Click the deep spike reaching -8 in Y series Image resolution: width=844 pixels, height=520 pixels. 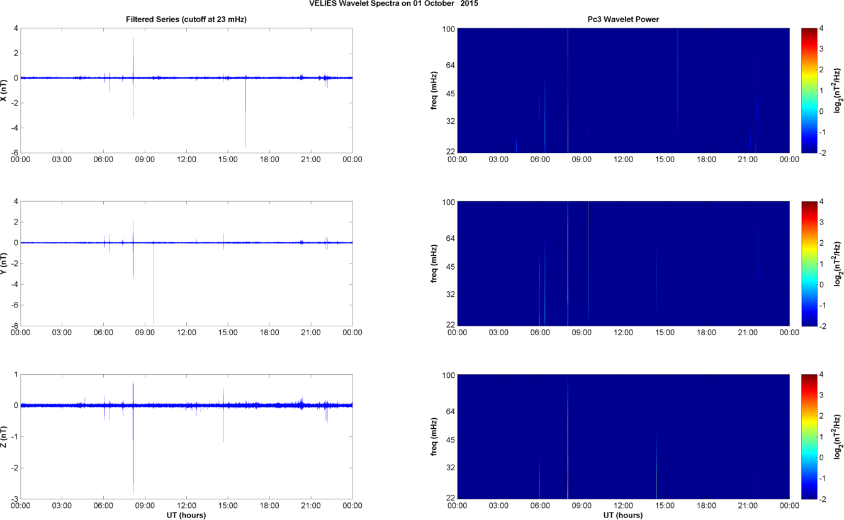(x=154, y=283)
